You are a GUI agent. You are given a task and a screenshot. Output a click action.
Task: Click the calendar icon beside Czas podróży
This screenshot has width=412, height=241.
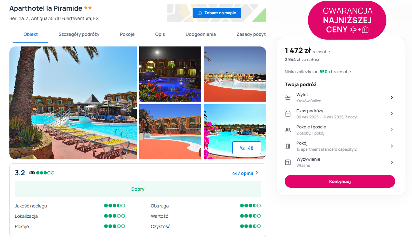coord(288,114)
